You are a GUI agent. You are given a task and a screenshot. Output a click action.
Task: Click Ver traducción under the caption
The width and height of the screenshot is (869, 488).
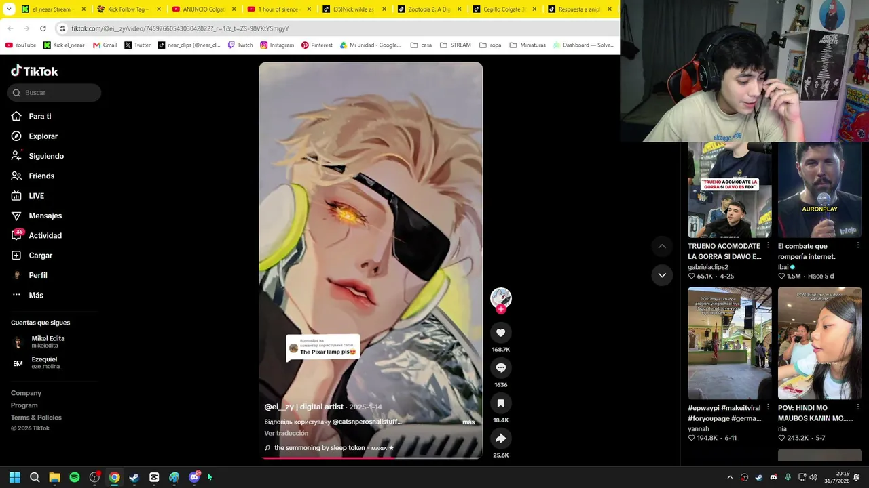(286, 434)
